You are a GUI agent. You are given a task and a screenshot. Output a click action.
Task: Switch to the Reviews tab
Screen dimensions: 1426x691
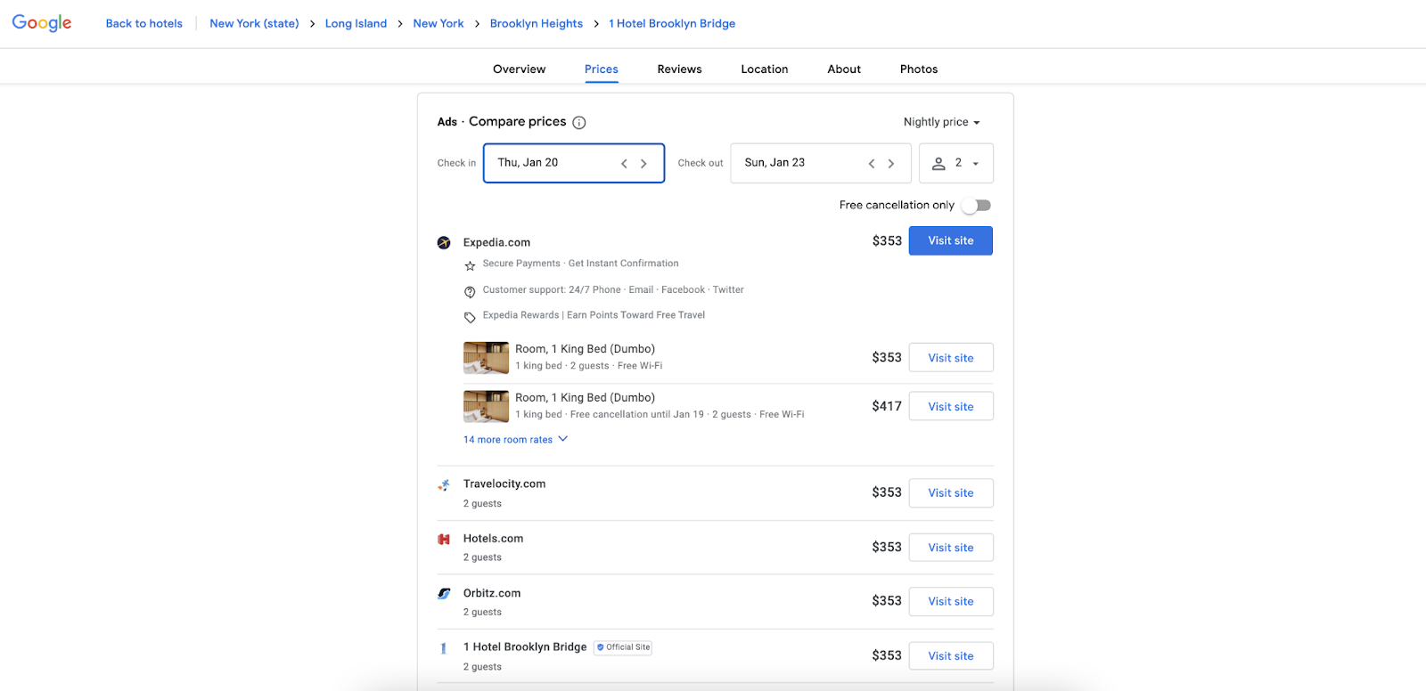pos(680,69)
